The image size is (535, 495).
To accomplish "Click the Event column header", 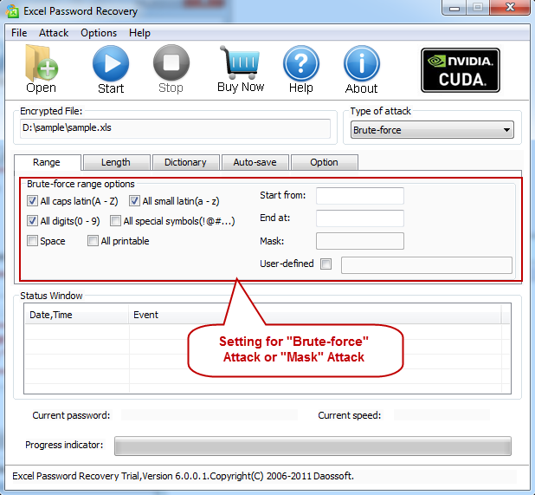I will coord(315,315).
